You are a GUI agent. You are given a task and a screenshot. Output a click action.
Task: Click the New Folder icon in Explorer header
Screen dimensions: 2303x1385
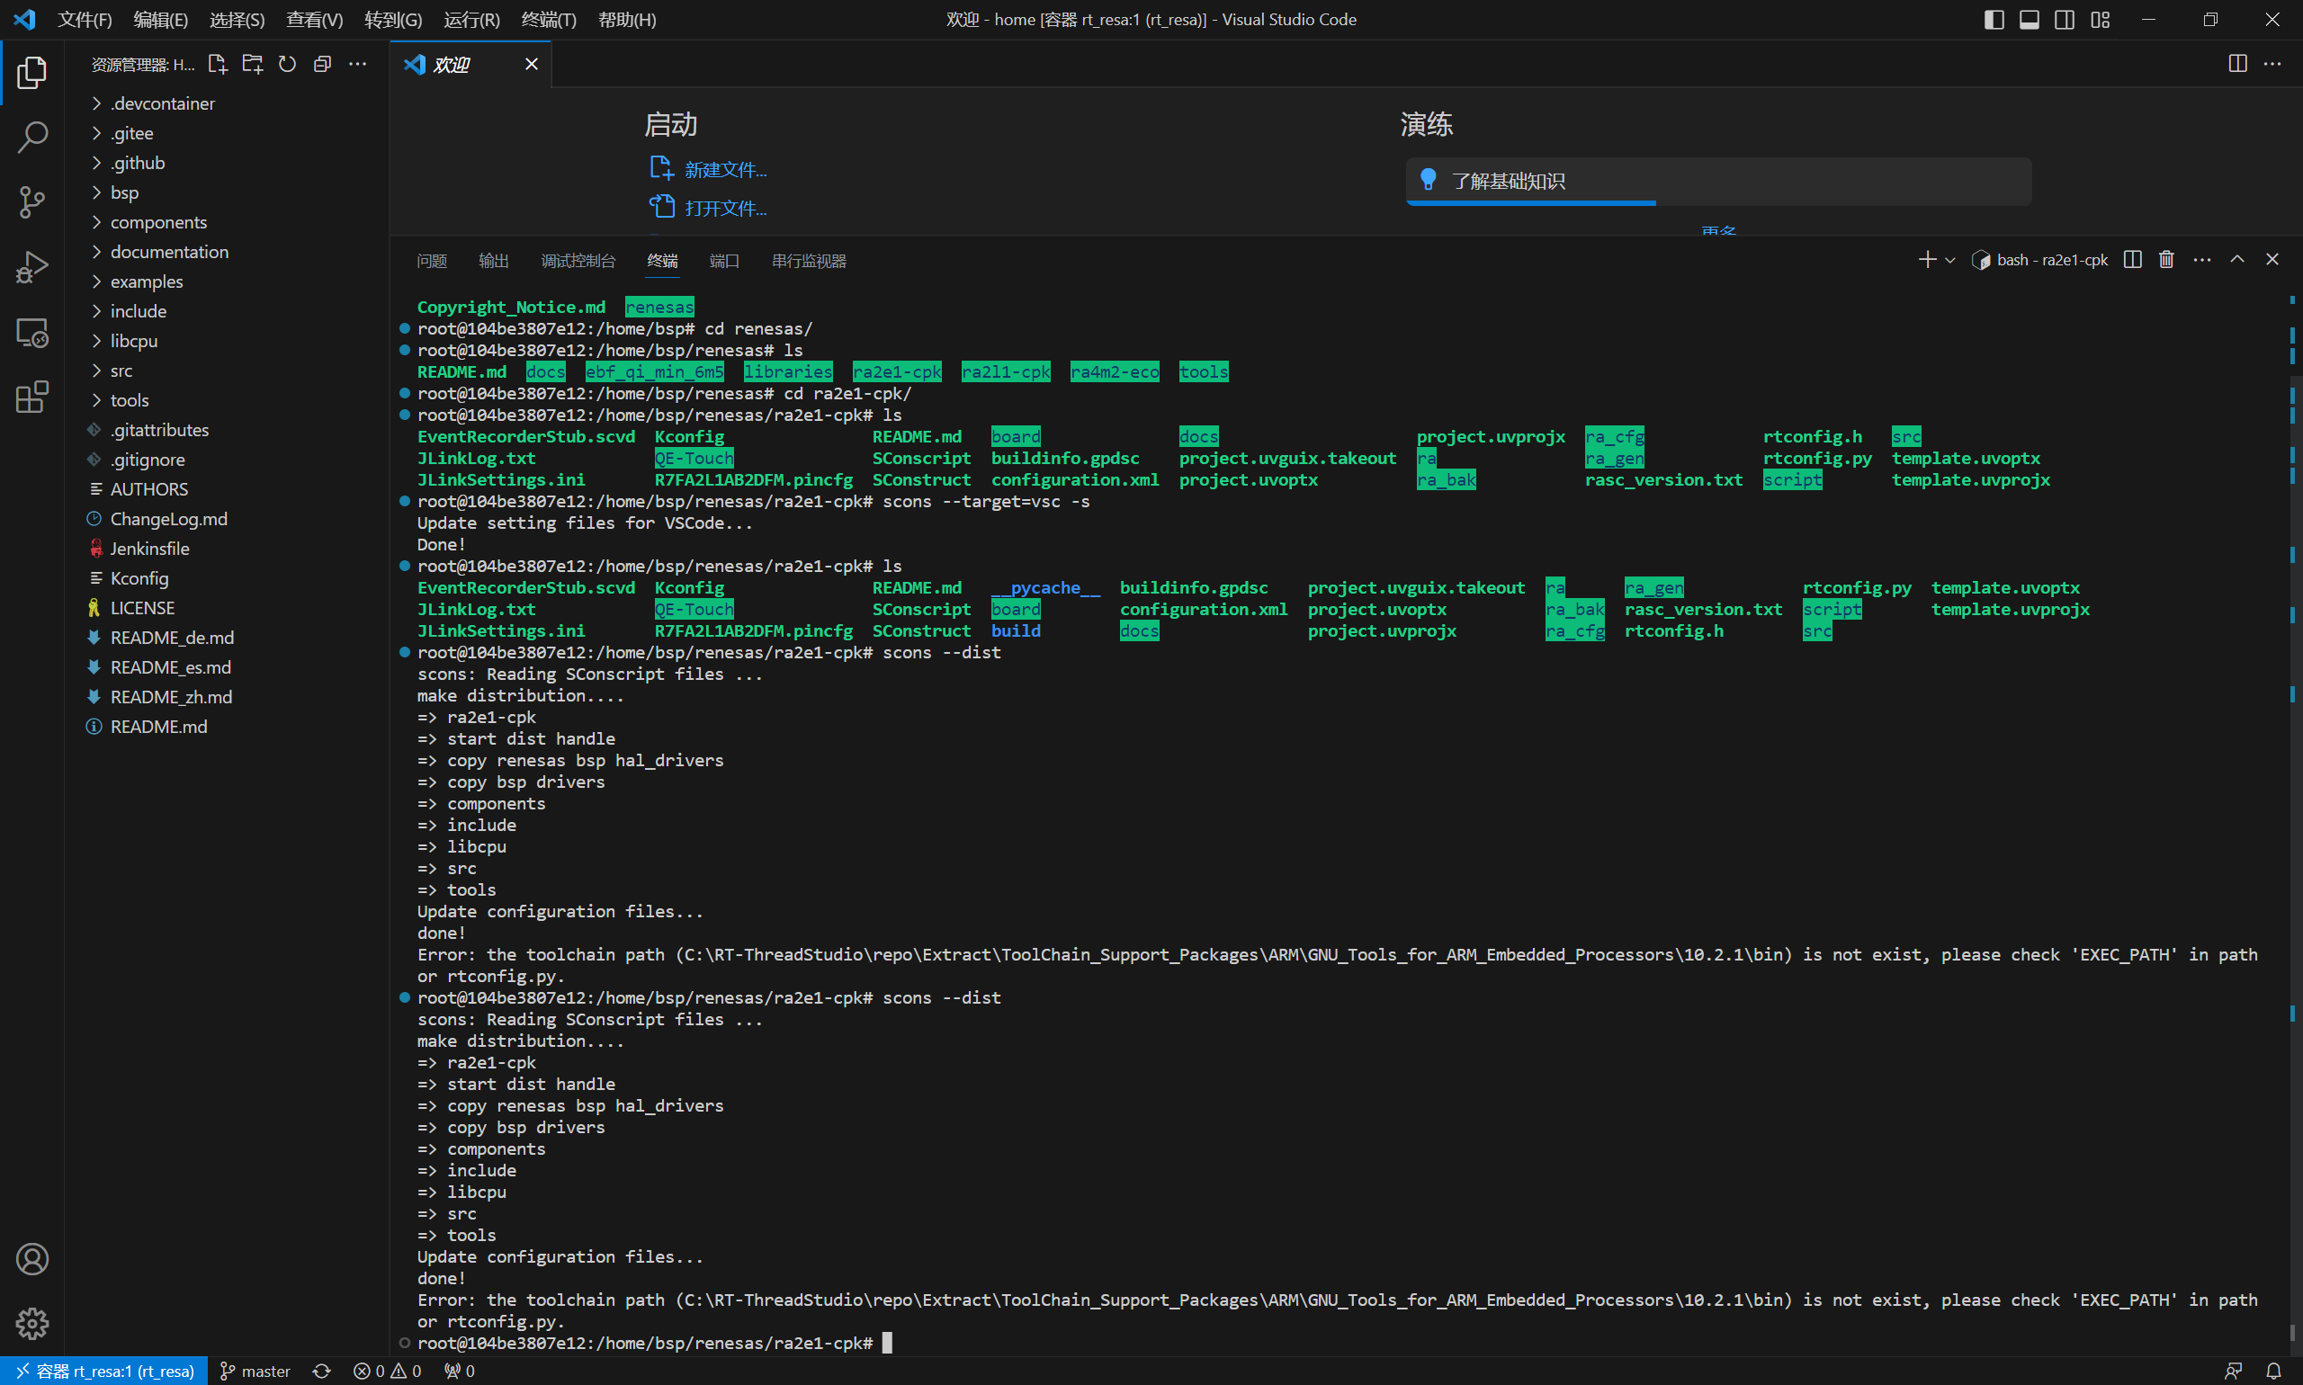pyautogui.click(x=252, y=64)
